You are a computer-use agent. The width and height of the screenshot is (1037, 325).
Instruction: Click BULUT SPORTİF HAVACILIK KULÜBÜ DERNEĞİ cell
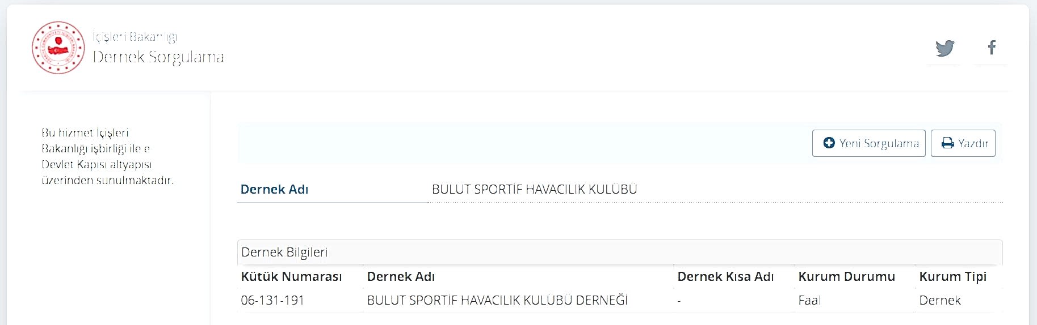(497, 300)
